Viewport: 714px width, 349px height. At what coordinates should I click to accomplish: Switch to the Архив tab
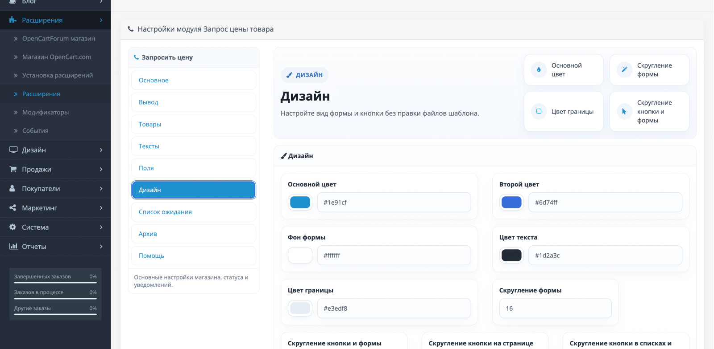pyautogui.click(x=194, y=234)
